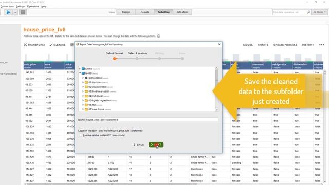Click the basement column header
Image resolution: width=329 pixels, height=185 pixels.
[261, 65]
